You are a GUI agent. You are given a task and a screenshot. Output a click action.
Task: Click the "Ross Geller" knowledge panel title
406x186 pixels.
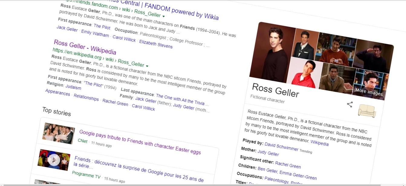(x=275, y=90)
